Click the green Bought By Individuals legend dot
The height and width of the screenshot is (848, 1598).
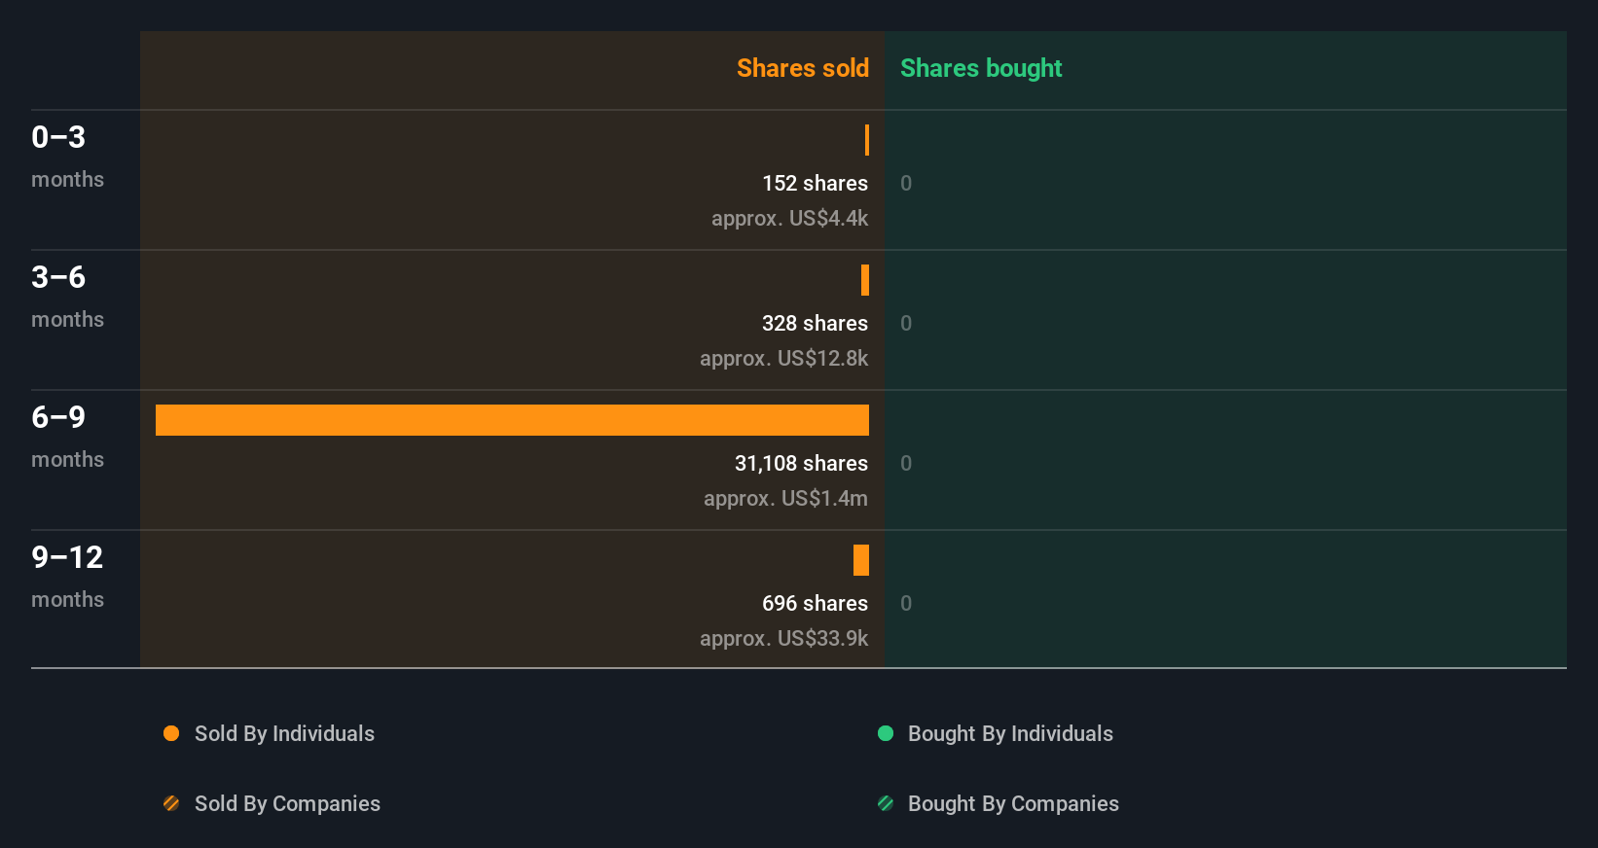[x=886, y=733]
